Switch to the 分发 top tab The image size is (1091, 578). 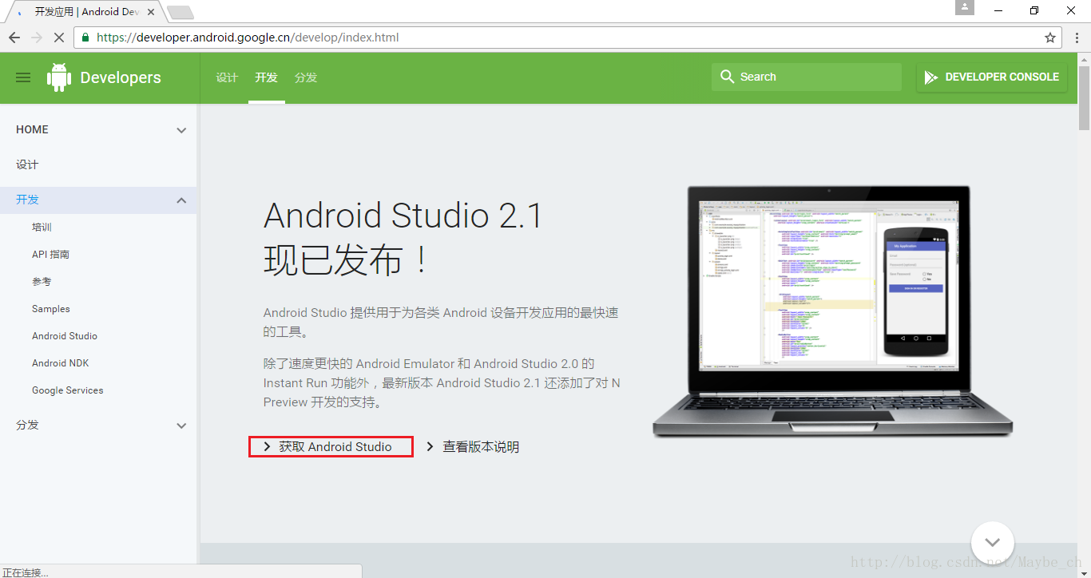pos(306,77)
